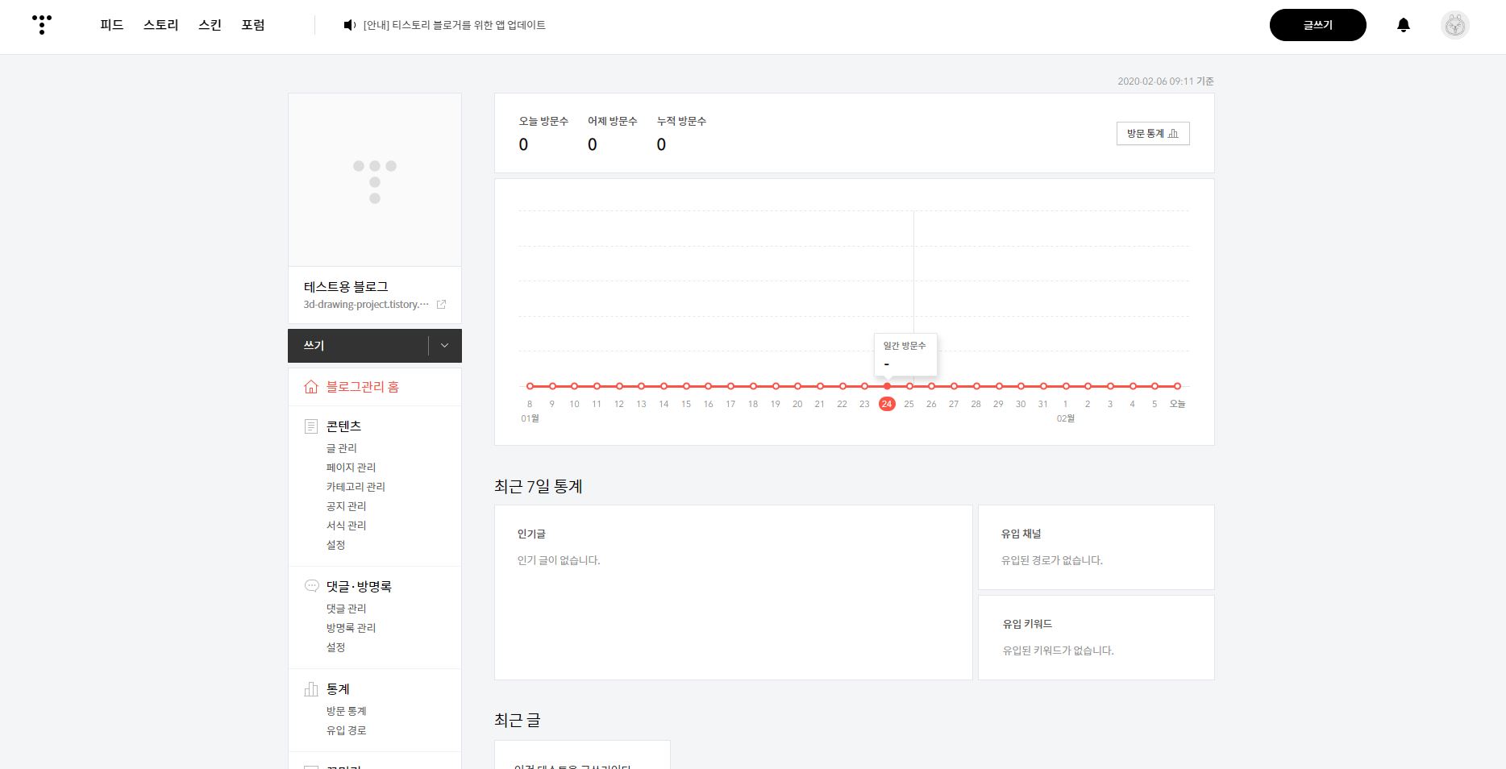The image size is (1506, 769).
Task: Click the default blog thumbnail image
Action: (375, 180)
